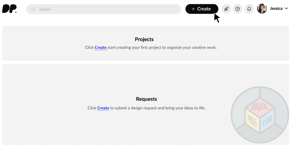Select the Projects section heading
The image size is (292, 148).
tap(144, 39)
